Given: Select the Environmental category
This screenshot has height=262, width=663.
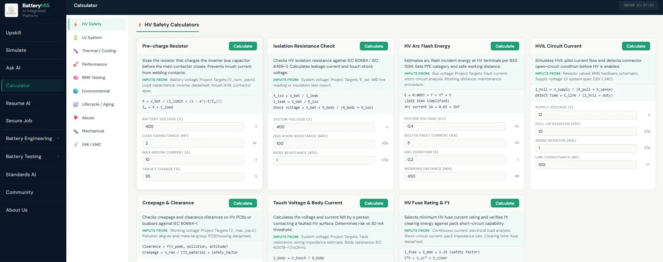Looking at the screenshot, I should (97, 91).
